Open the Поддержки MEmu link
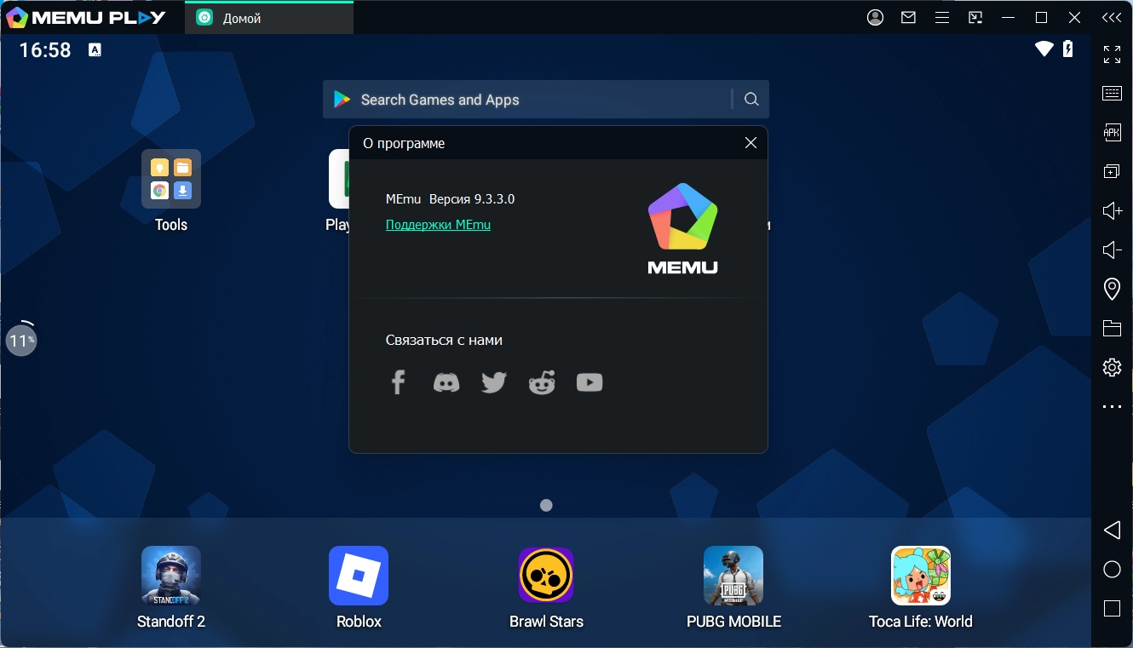This screenshot has height=648, width=1133. [x=438, y=225]
